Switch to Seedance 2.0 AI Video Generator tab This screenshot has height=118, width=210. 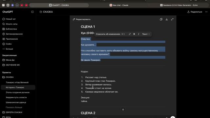[179, 5]
